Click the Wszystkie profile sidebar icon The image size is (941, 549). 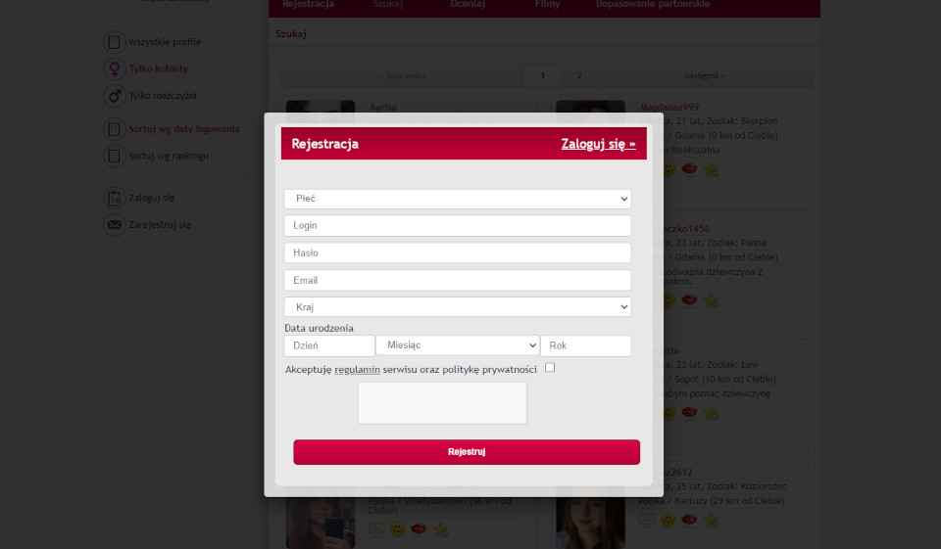(x=115, y=42)
